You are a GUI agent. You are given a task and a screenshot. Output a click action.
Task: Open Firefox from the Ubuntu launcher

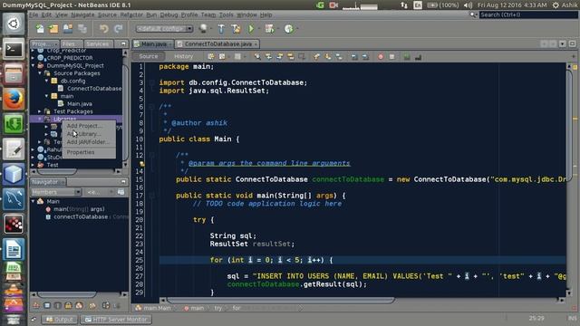coord(14,99)
